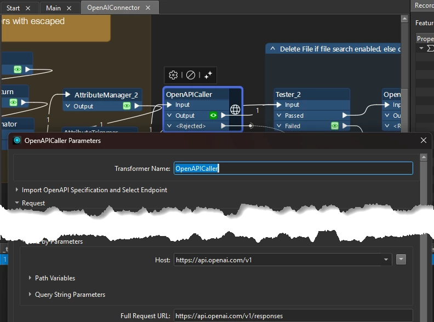Switch to the Start tab

(x=13, y=8)
